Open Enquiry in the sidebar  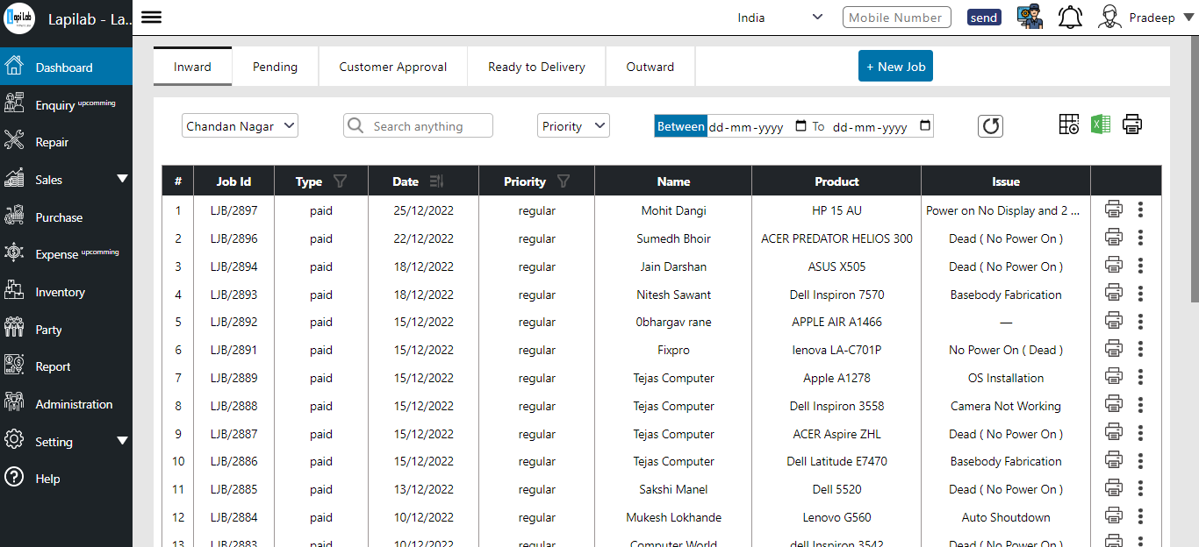click(x=66, y=104)
